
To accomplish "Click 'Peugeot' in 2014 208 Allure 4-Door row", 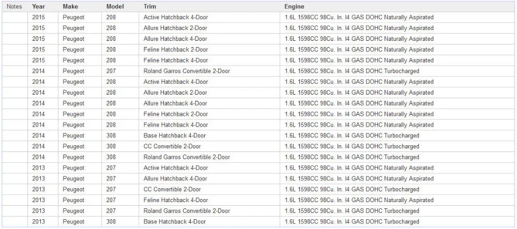I will [73, 103].
